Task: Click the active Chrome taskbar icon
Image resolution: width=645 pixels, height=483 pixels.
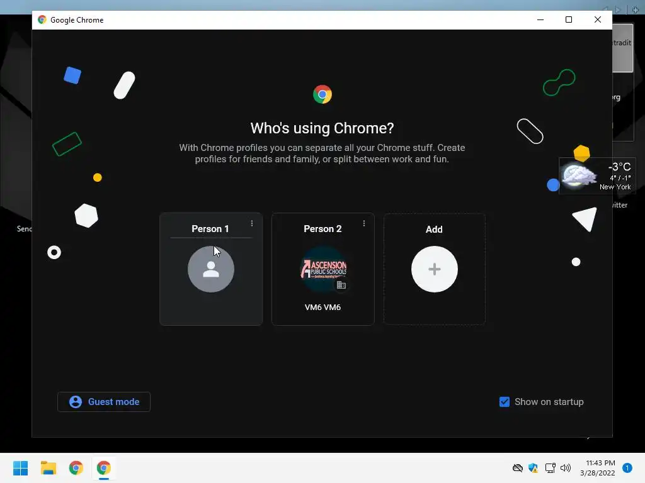Action: point(104,468)
